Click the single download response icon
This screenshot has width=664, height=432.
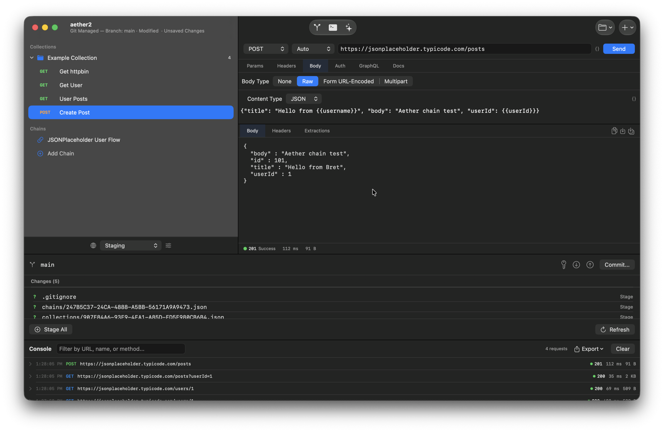tap(622, 131)
